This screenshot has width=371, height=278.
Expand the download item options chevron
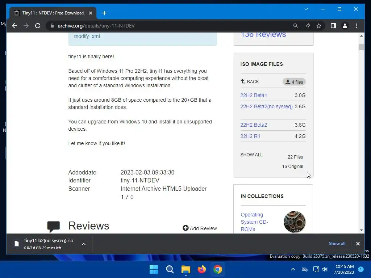pyautogui.click(x=84, y=244)
